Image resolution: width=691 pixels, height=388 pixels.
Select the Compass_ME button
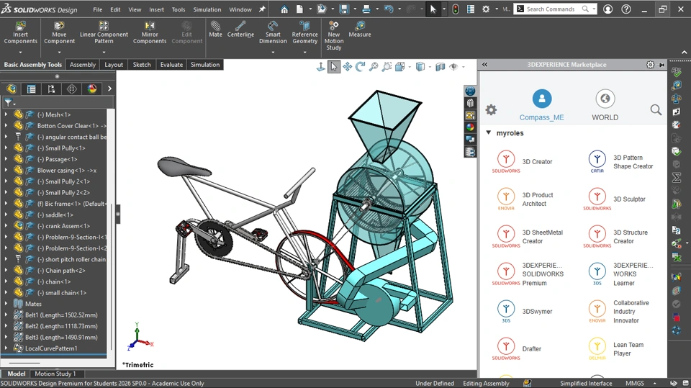point(541,105)
